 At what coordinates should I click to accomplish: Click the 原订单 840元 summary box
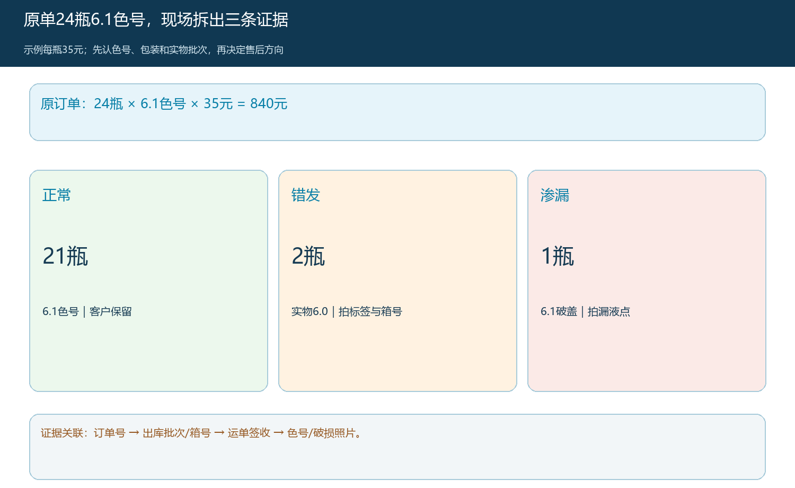[397, 112]
